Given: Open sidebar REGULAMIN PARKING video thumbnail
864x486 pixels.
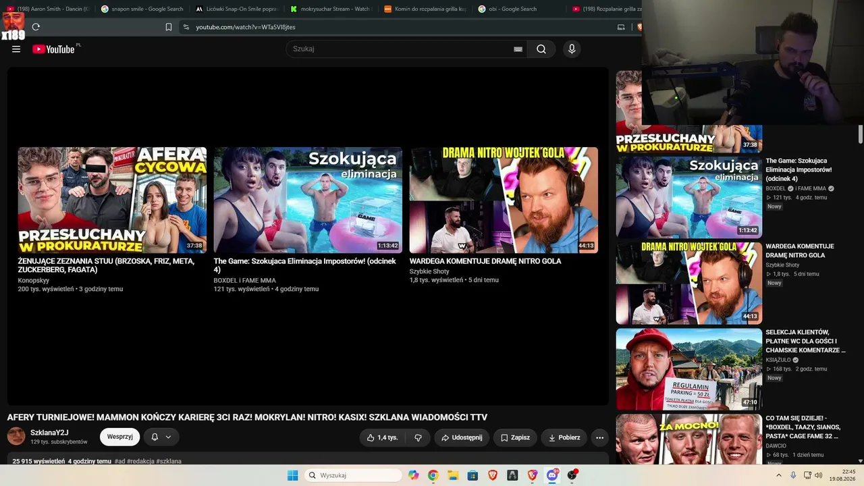Looking at the screenshot, I should pos(689,369).
